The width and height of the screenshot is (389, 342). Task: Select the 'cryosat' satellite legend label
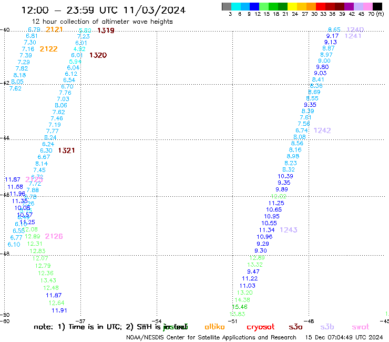(x=261, y=327)
